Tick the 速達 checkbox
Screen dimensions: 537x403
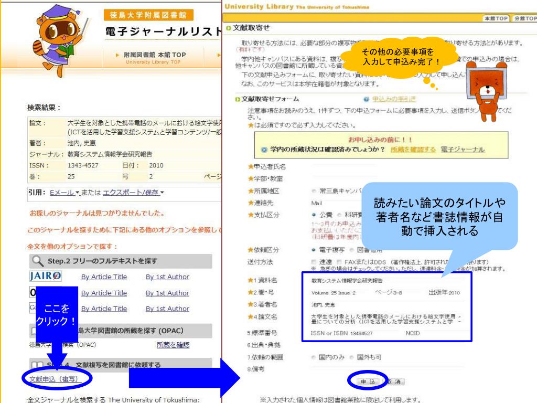point(314,262)
